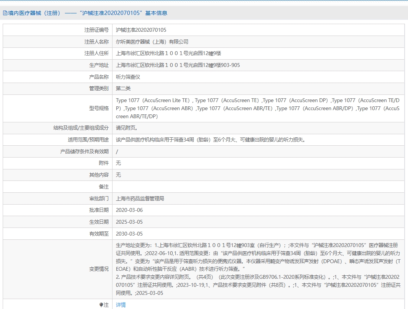Click the 批准日期 label

pos(99,210)
